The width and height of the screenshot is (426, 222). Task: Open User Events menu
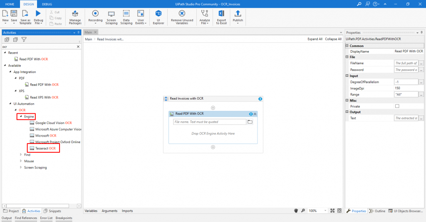141,17
